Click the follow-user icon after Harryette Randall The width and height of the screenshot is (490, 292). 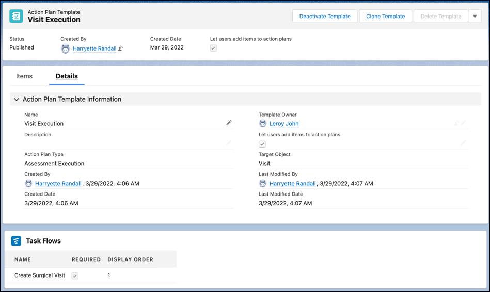coord(120,48)
